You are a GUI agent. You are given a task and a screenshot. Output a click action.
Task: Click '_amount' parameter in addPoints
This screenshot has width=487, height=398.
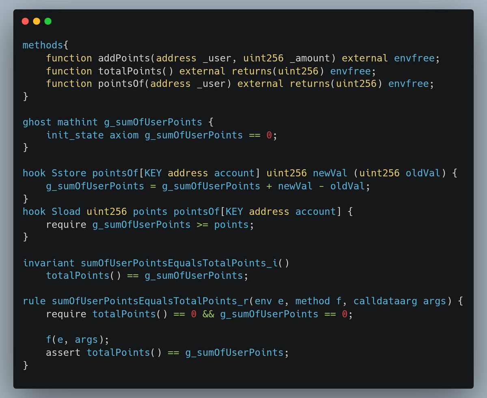click(x=310, y=58)
